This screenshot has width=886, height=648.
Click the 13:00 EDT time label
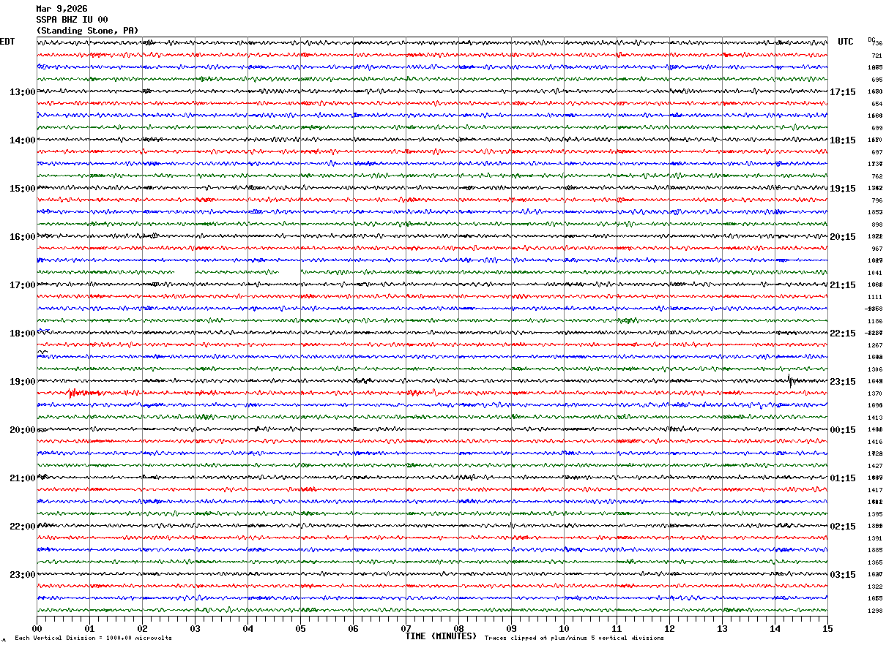[x=22, y=92]
